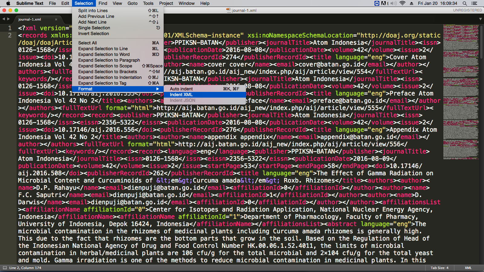
Task: Open the tab list dropdown arrow
Action: pos(480,19)
